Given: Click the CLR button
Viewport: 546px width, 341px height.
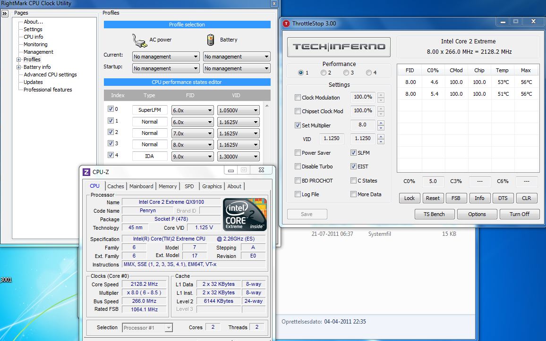Looking at the screenshot, I should 527,198.
